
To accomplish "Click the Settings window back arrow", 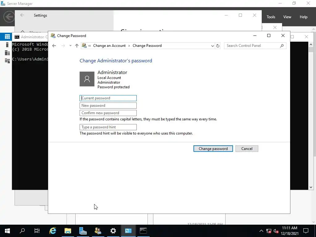I will (x=22, y=15).
